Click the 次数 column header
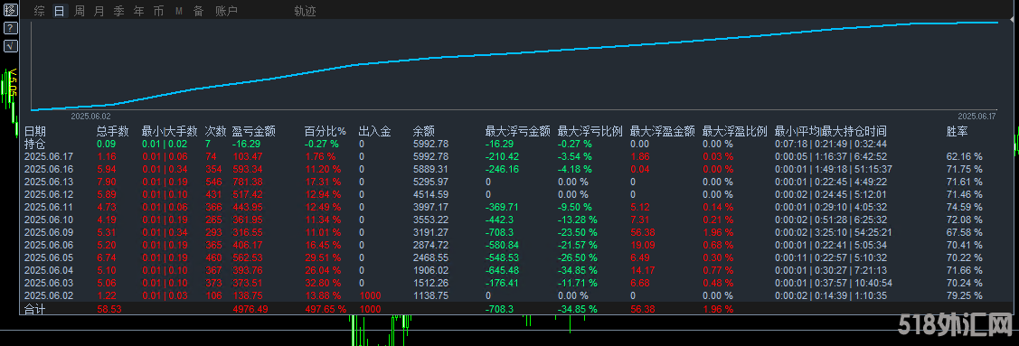 (x=216, y=131)
